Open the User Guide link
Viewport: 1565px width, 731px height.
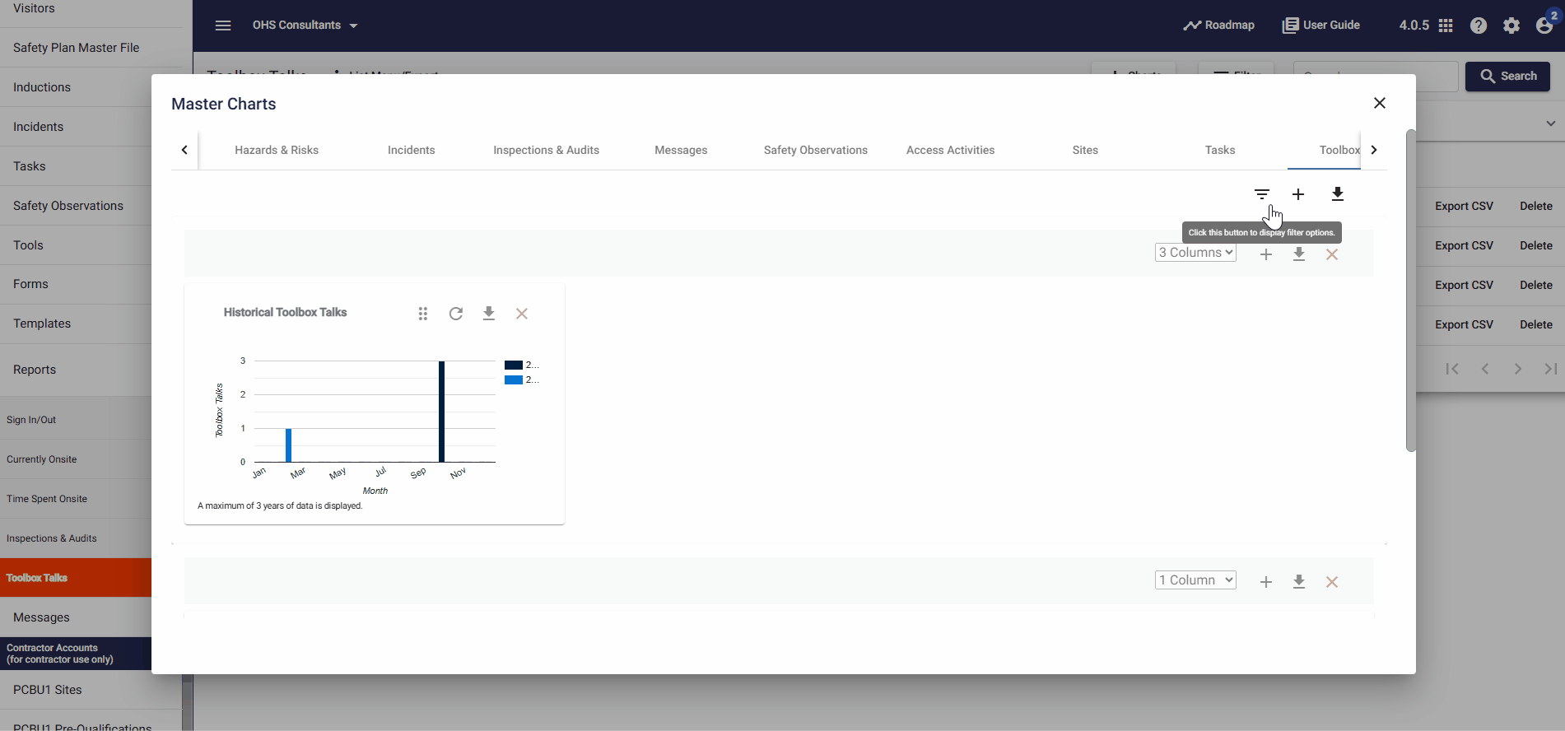point(1321,26)
